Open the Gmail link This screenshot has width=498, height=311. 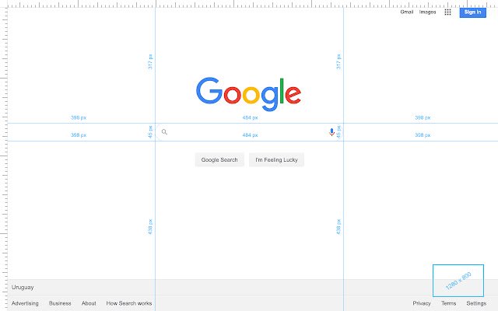coord(406,12)
